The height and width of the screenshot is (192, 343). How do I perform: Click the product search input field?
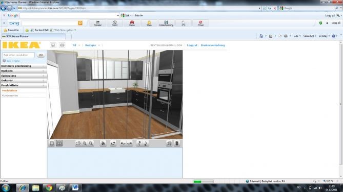(18, 55)
